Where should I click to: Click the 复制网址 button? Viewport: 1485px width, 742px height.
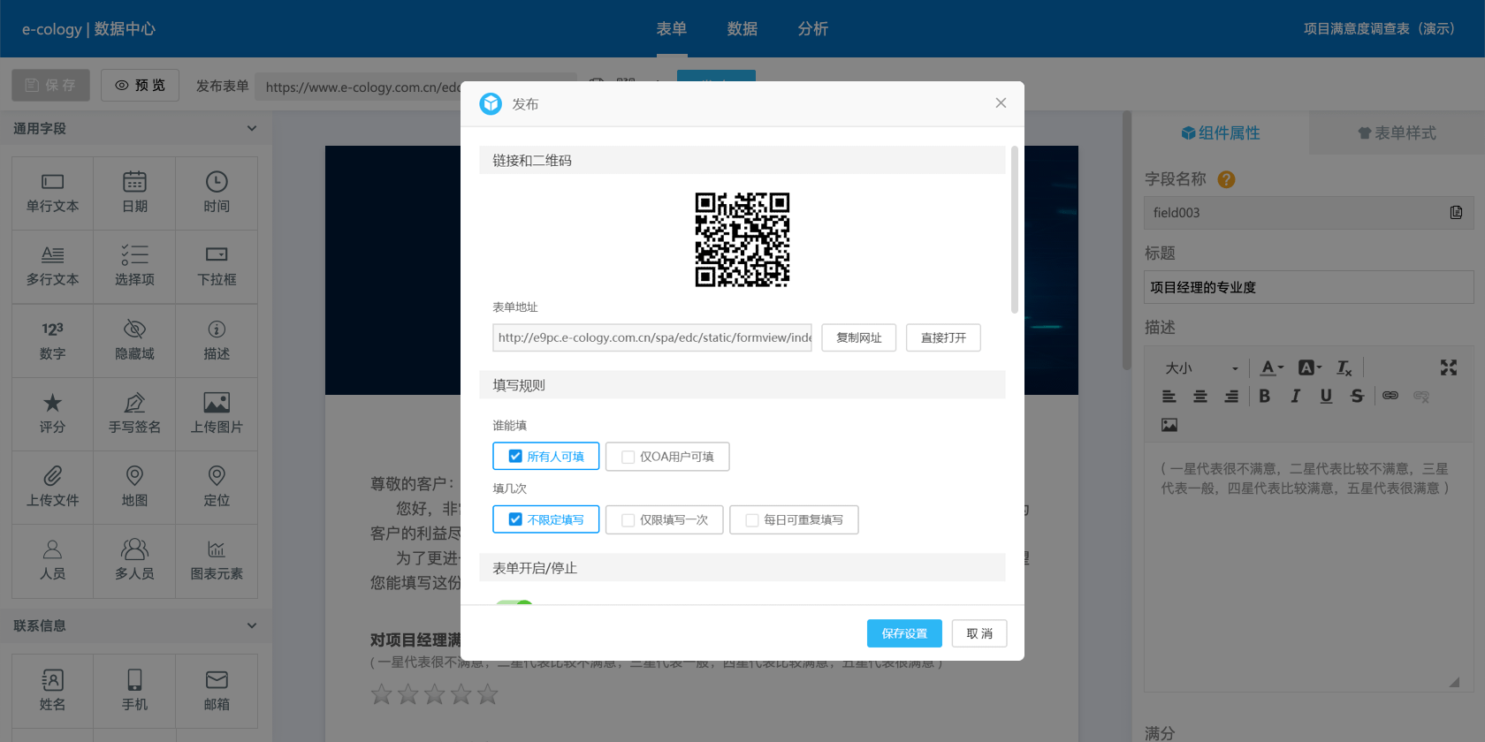point(859,337)
